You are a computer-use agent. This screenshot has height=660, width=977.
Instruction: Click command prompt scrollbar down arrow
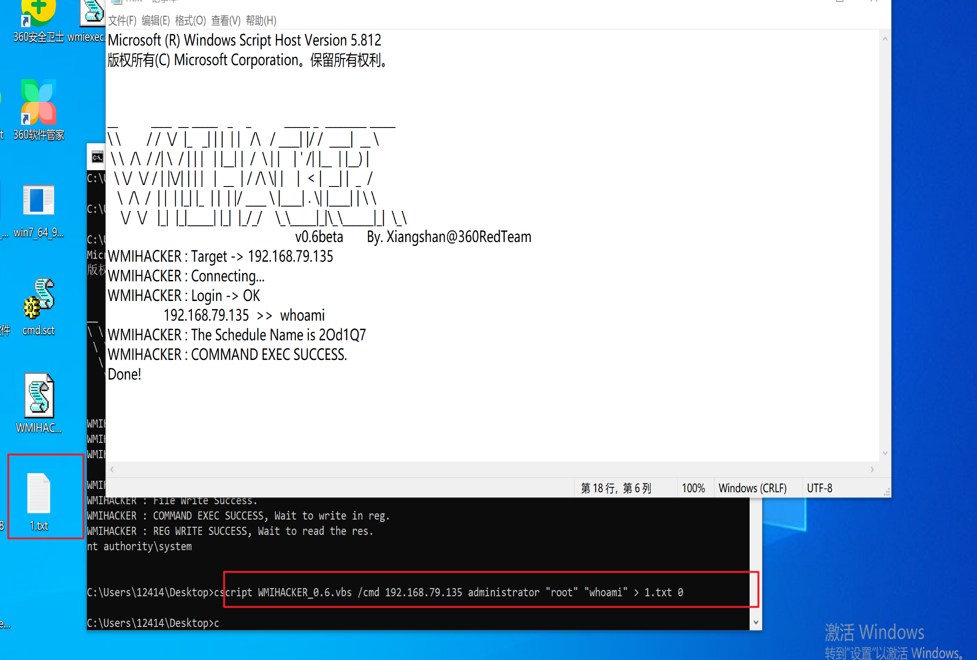coord(755,623)
